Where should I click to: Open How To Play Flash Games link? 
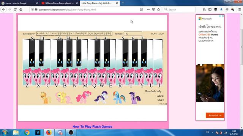[92, 127]
